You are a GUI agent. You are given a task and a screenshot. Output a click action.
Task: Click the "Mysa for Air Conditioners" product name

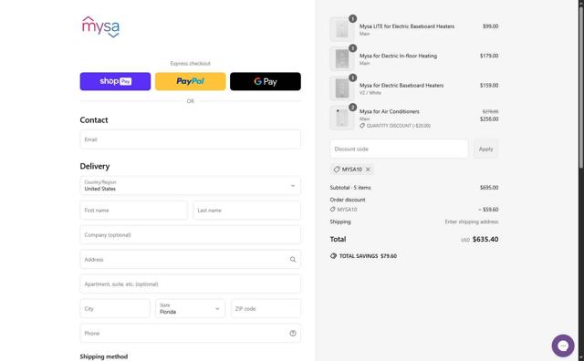[x=390, y=111]
